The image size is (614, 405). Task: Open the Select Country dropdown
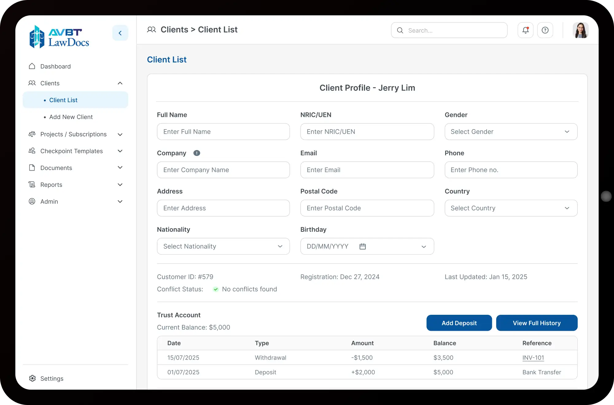(511, 208)
